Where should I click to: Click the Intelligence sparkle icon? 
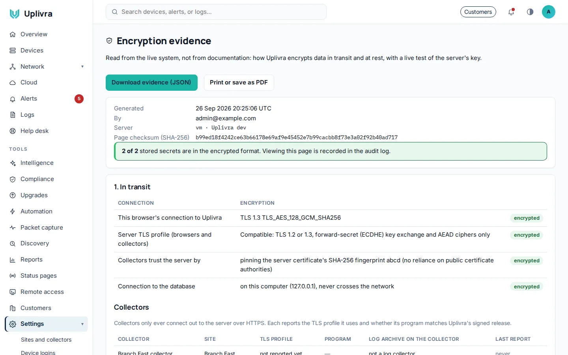click(13, 163)
